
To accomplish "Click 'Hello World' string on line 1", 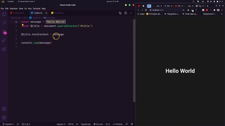I will pos(56,22).
